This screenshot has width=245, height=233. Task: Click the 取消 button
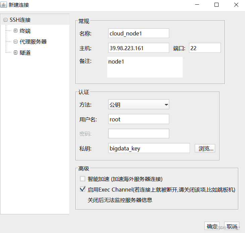[232, 226]
